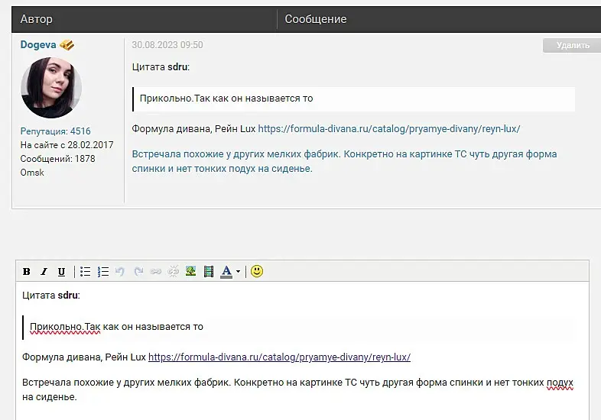Screen dimensions: 601x420
Task: Click the insert link chain icon
Action: 156,271
